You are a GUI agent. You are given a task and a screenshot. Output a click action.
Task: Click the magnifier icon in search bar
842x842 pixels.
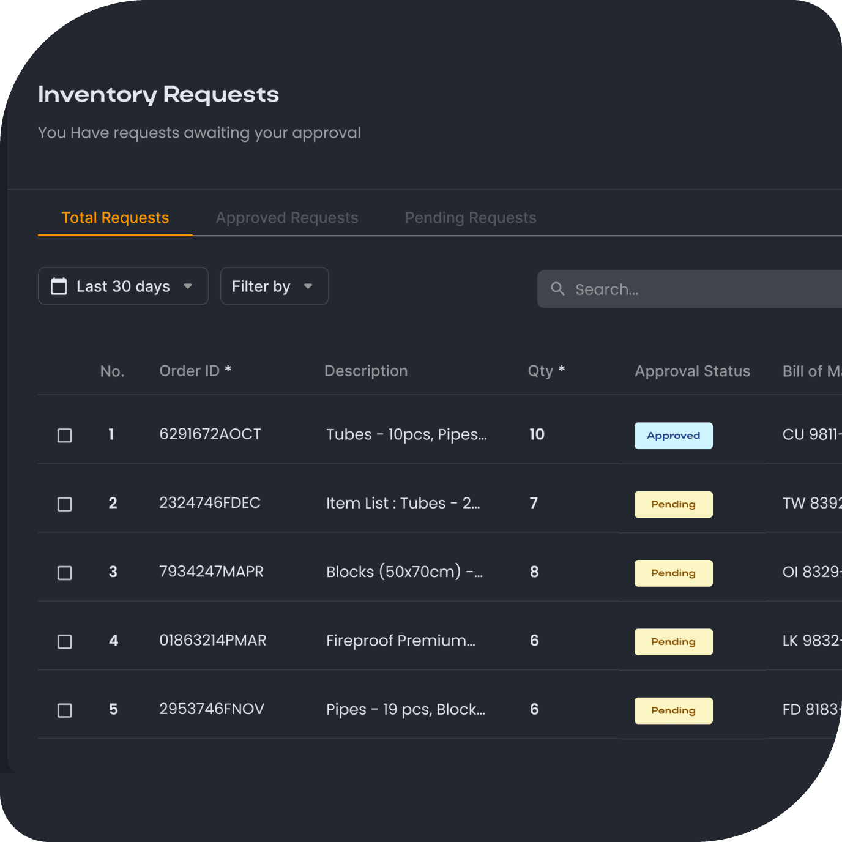557,289
